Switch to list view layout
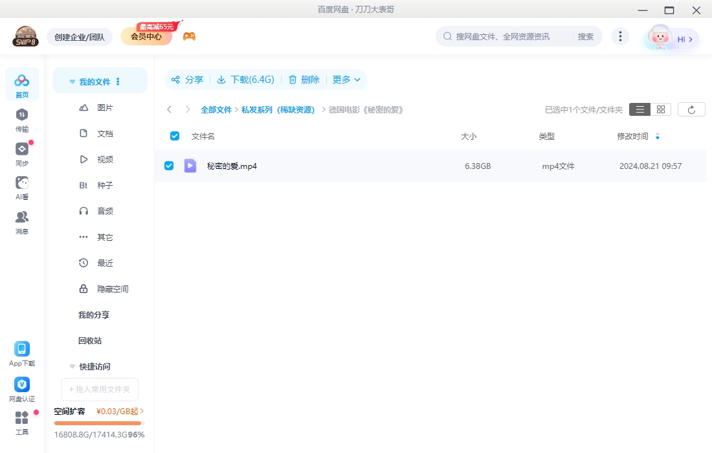The image size is (712, 453). [640, 109]
